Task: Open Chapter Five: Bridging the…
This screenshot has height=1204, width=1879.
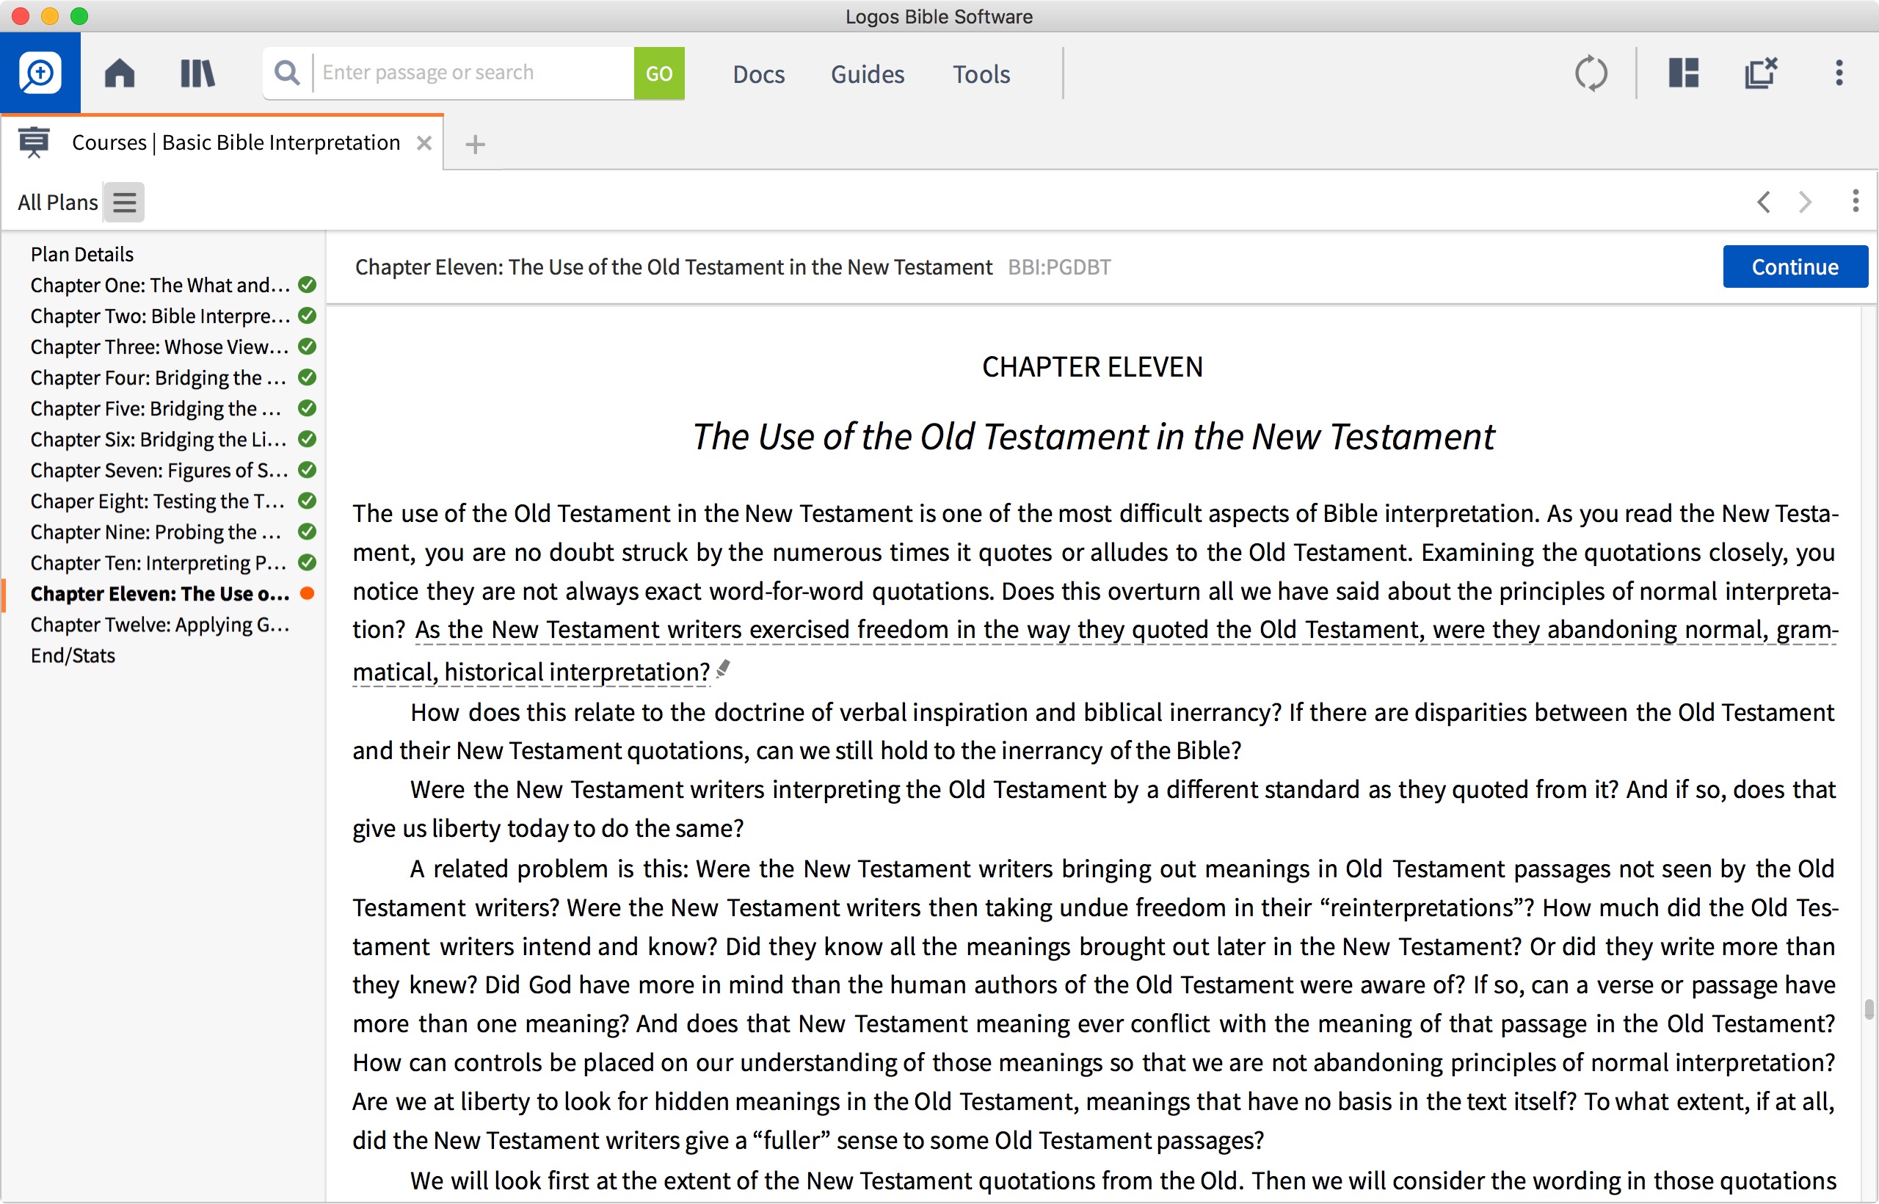Action: (156, 409)
